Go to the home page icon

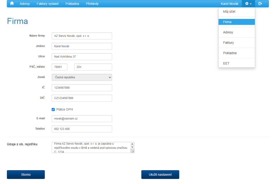pos(12,3)
